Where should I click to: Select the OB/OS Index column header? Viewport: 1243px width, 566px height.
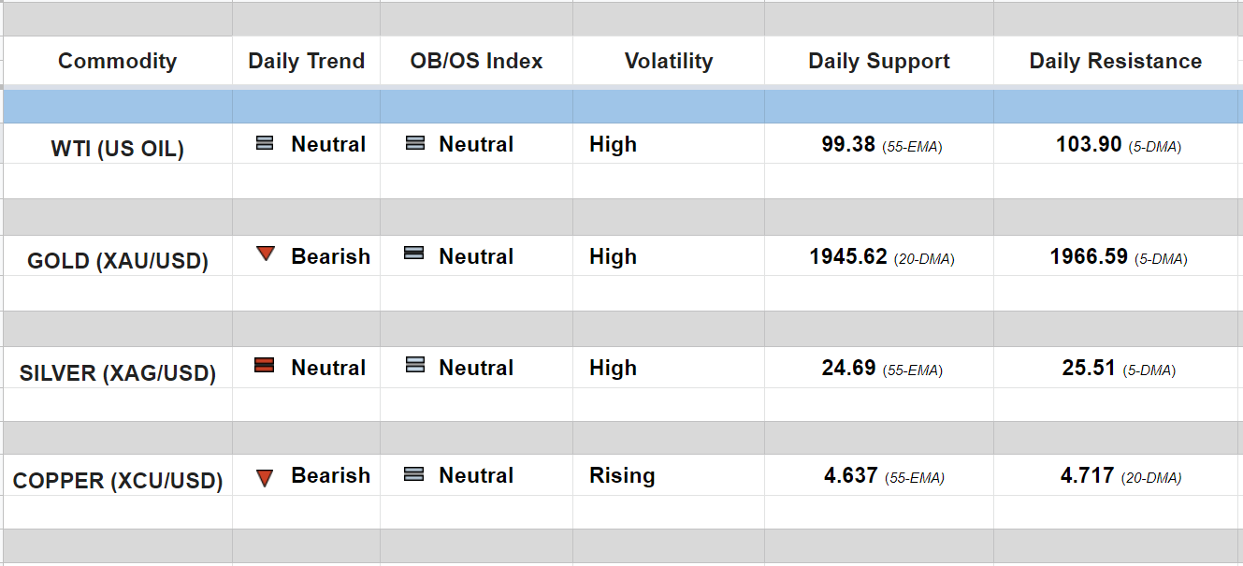pos(476,62)
